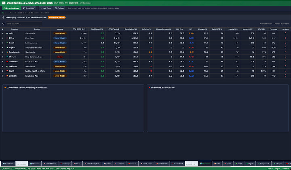Open the United Kingdom sheet tab
Viewport: 291px width, 170px height.
(x=92, y=164)
